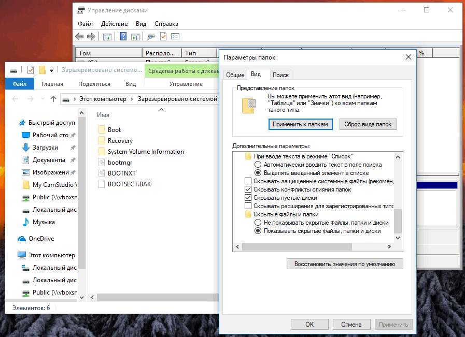Open the quick access toolbar customize dropdown
Screen dimensions: 465x337
[x=52, y=70]
